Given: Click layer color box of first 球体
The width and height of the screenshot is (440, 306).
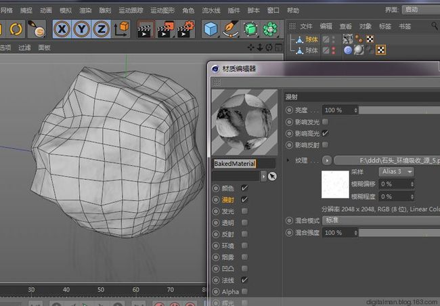Looking at the screenshot, I should coord(326,39).
